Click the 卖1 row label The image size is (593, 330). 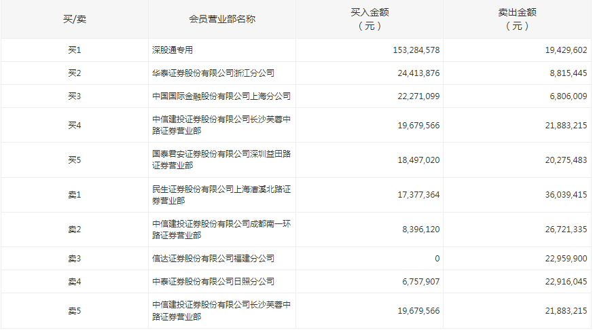75,196
